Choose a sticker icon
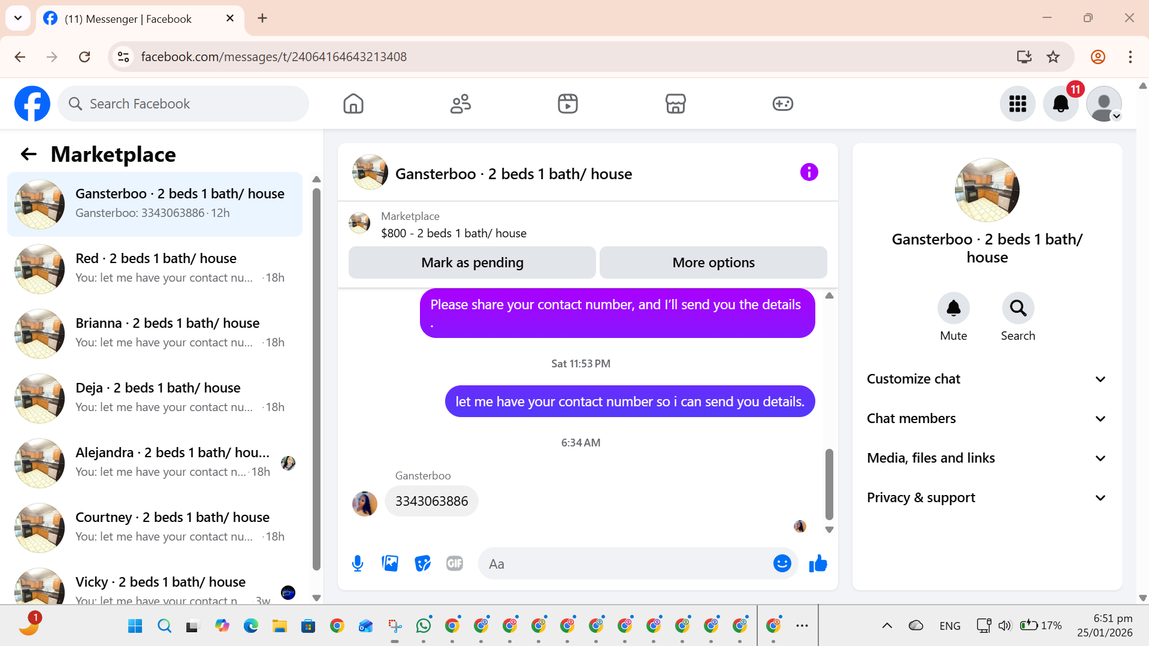 pos(422,563)
